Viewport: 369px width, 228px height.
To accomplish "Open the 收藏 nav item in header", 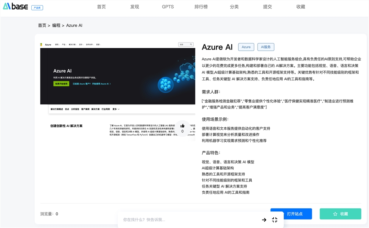I will tap(300, 7).
